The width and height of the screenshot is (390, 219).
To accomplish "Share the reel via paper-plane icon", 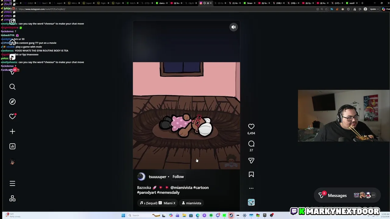I will point(251,161).
